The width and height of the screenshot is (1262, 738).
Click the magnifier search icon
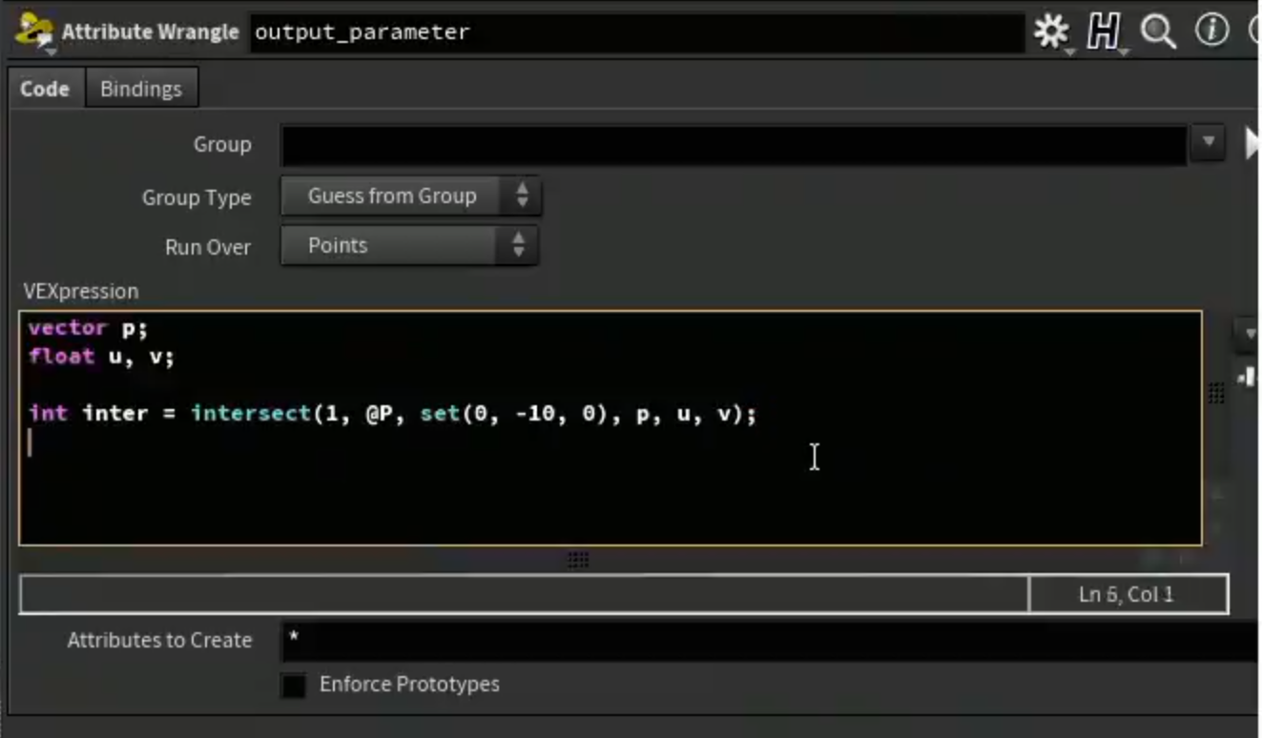pos(1157,31)
